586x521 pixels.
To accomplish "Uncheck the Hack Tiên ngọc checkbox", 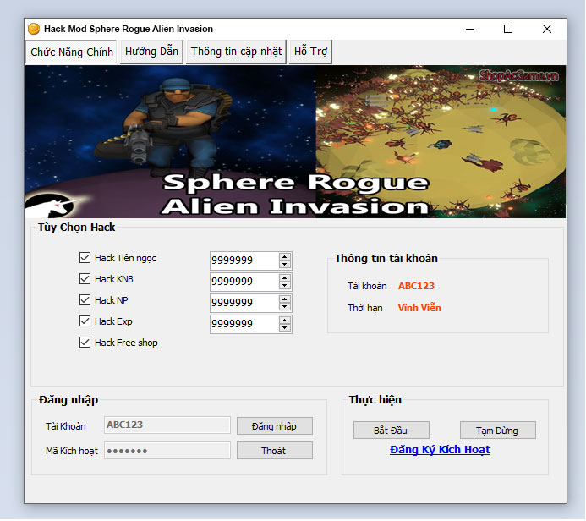I will 85,258.
